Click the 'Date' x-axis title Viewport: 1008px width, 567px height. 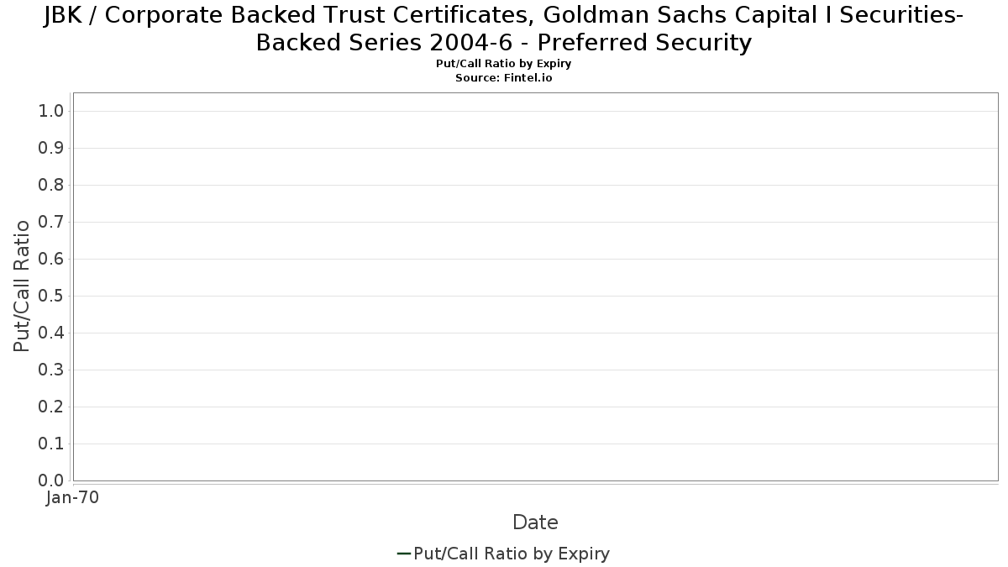tap(535, 522)
